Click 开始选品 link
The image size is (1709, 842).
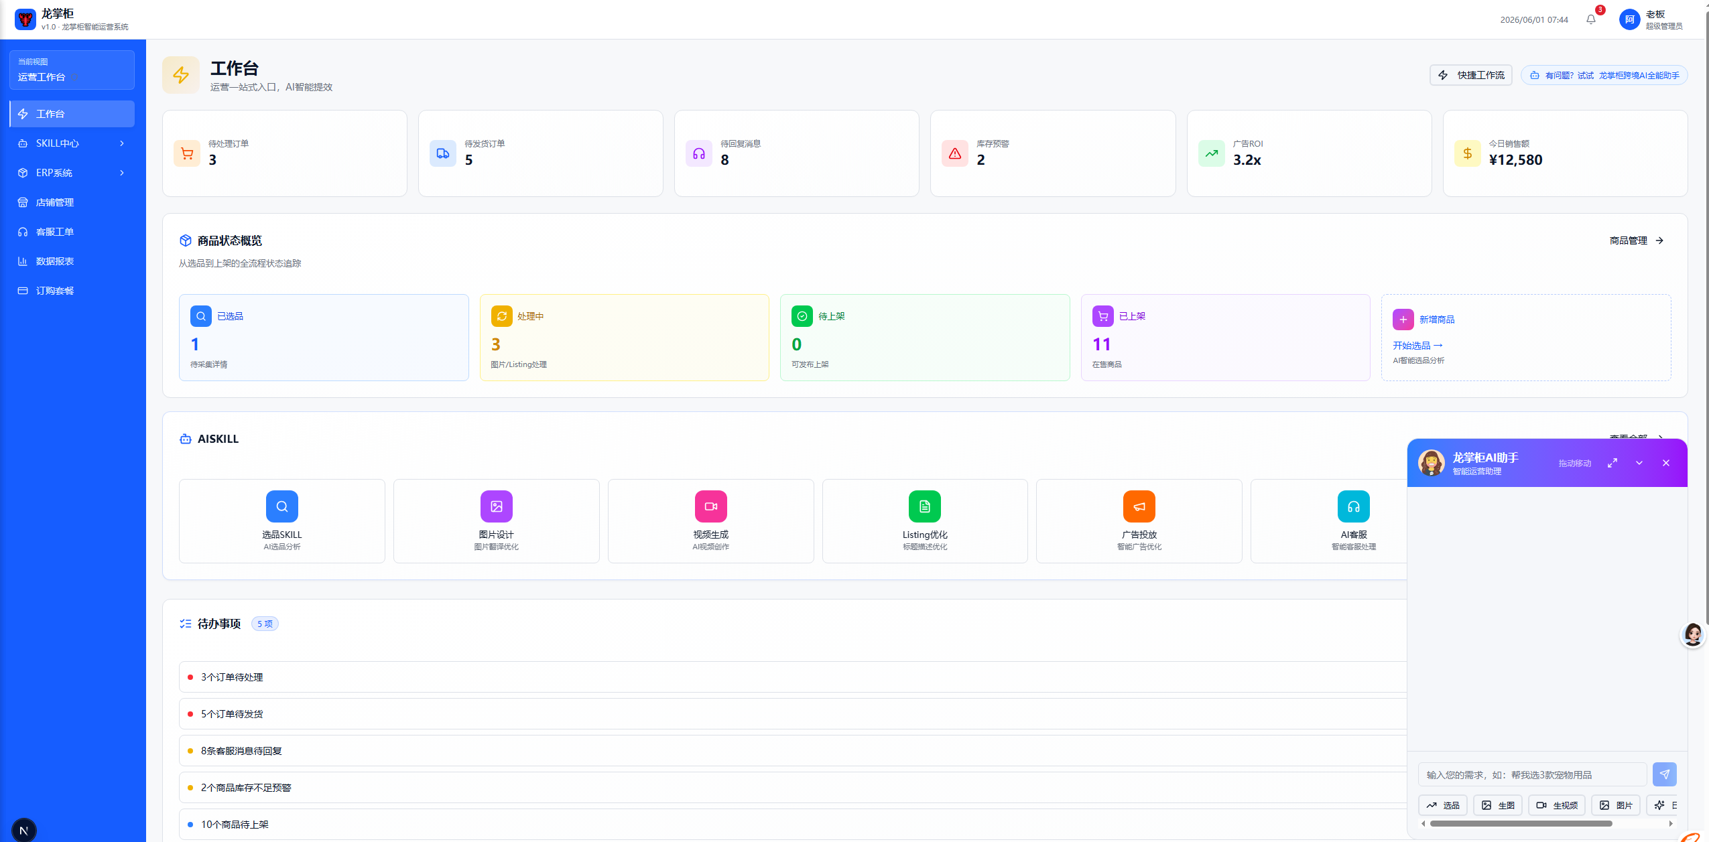coord(1417,346)
